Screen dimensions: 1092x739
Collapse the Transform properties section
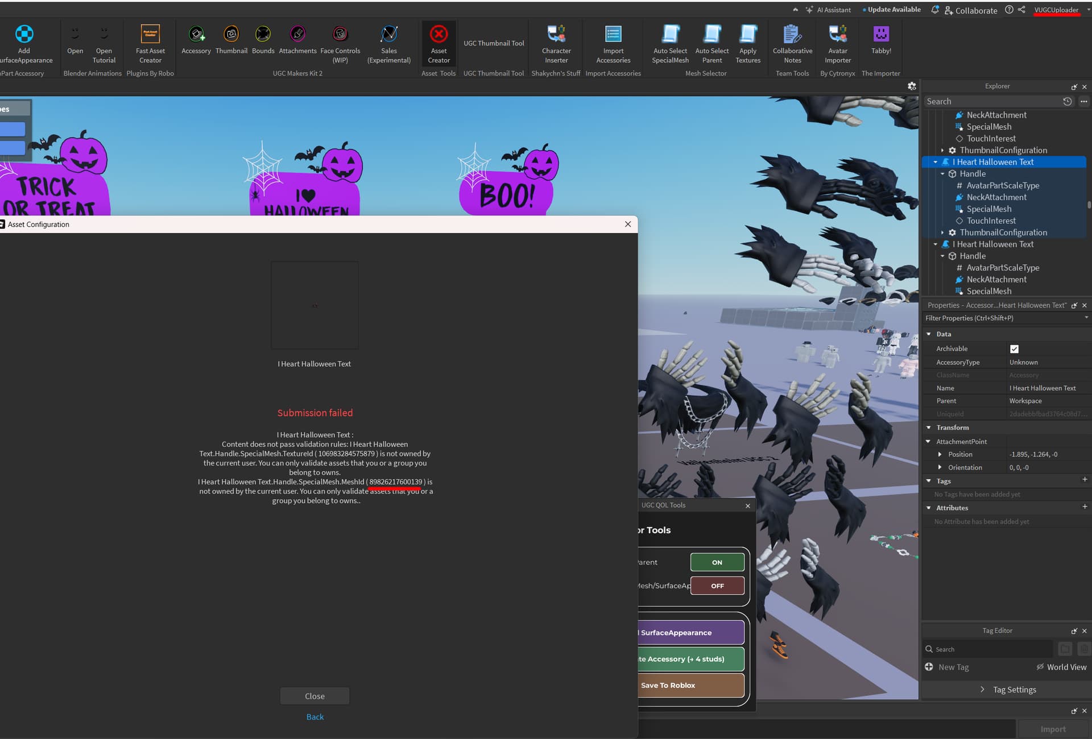click(929, 427)
